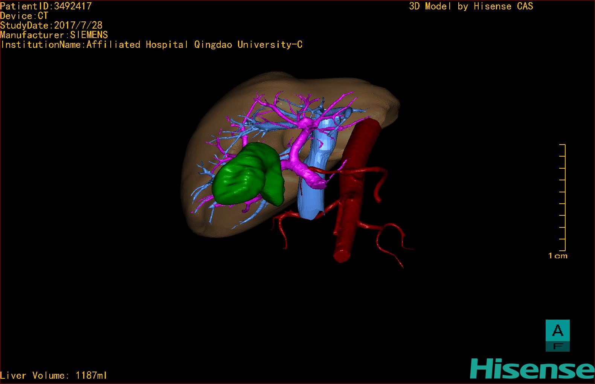This screenshot has width=595, height=384.
Task: Click the A/F orientation cube indicator
Action: 557,335
